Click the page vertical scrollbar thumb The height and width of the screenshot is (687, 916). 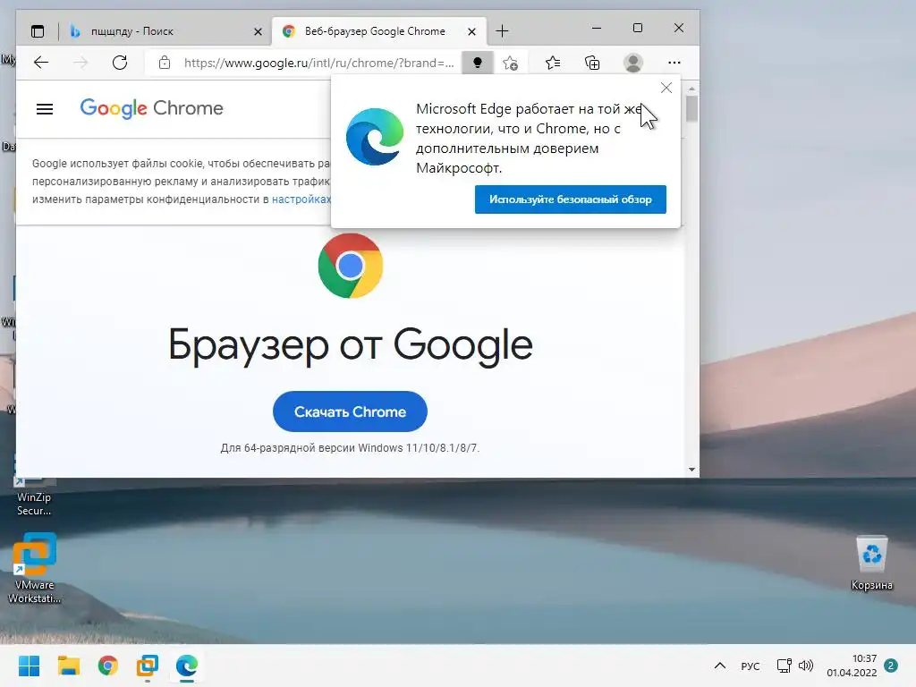pyautogui.click(x=691, y=108)
